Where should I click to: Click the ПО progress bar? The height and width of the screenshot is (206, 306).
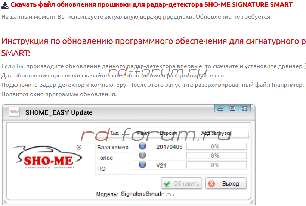[x=216, y=165]
